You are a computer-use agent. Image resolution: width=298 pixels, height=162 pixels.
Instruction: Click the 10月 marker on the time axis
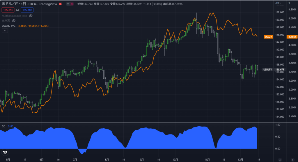tap(175, 160)
